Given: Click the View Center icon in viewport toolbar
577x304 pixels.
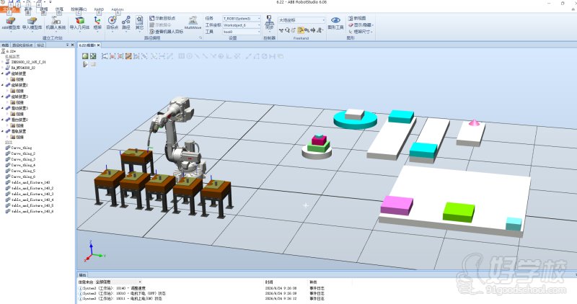Looking at the screenshot, I should pyautogui.click(x=93, y=56).
